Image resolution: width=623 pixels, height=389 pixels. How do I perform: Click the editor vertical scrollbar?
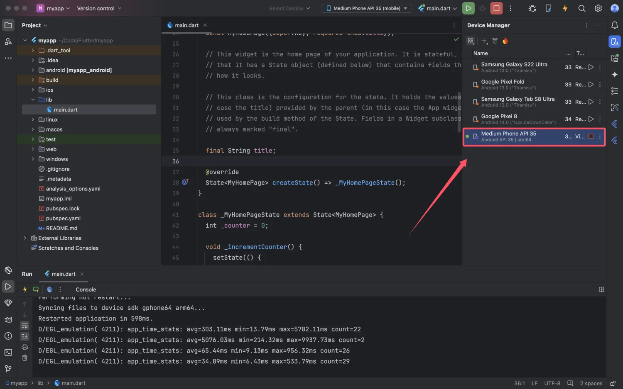coord(459,112)
